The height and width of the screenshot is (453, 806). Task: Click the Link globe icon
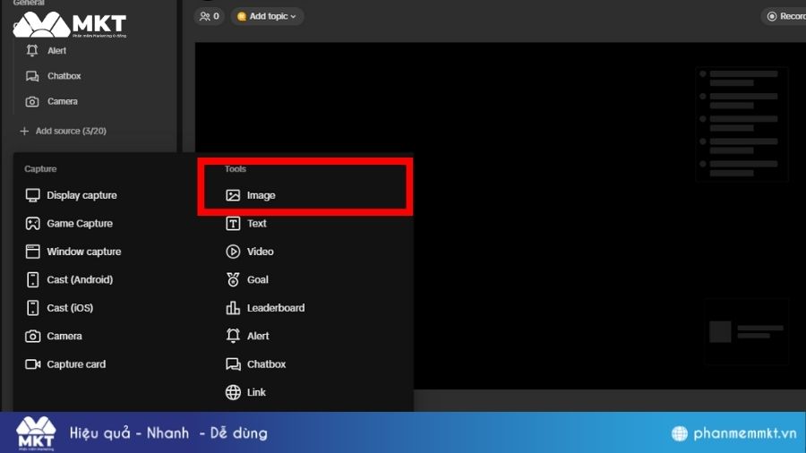pyautogui.click(x=233, y=392)
